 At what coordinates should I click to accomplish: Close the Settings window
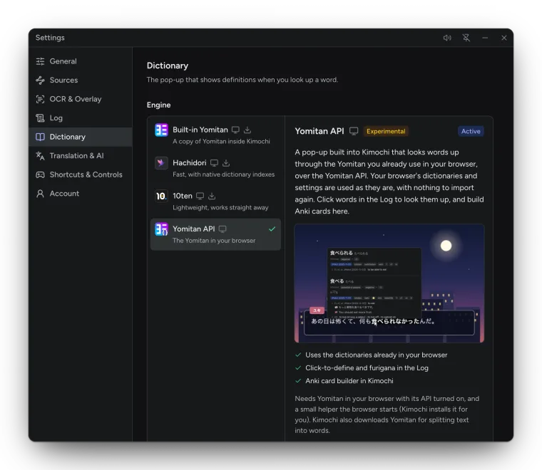504,38
